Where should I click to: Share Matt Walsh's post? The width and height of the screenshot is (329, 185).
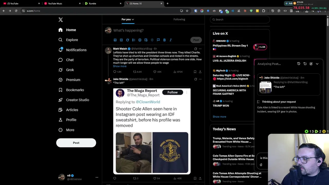point(200,72)
